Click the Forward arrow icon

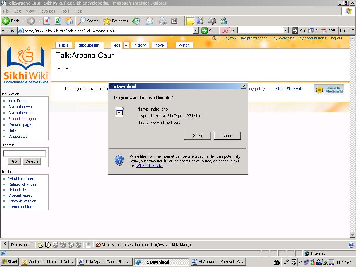click(x=31, y=21)
